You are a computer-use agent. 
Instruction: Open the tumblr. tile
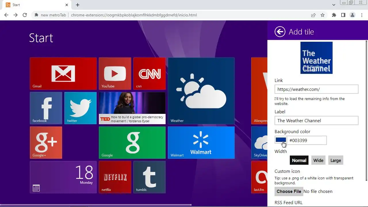pos(149,177)
